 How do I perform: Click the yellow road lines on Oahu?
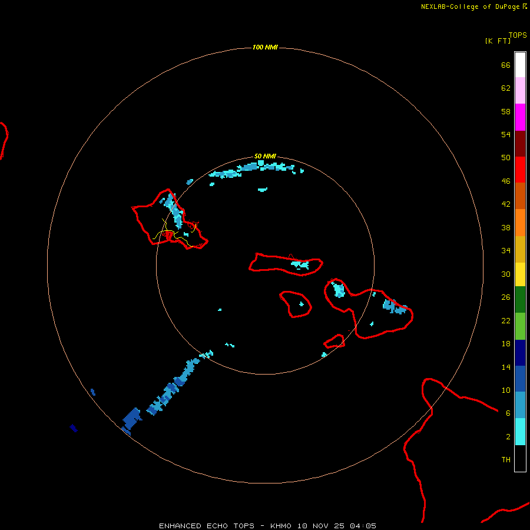(x=174, y=233)
